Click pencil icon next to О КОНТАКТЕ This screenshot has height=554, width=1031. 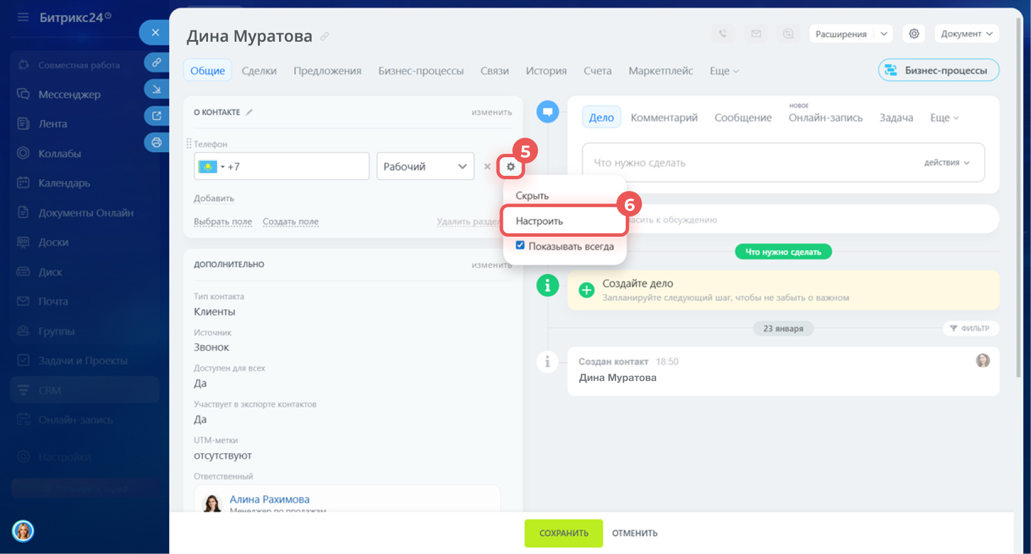[249, 112]
